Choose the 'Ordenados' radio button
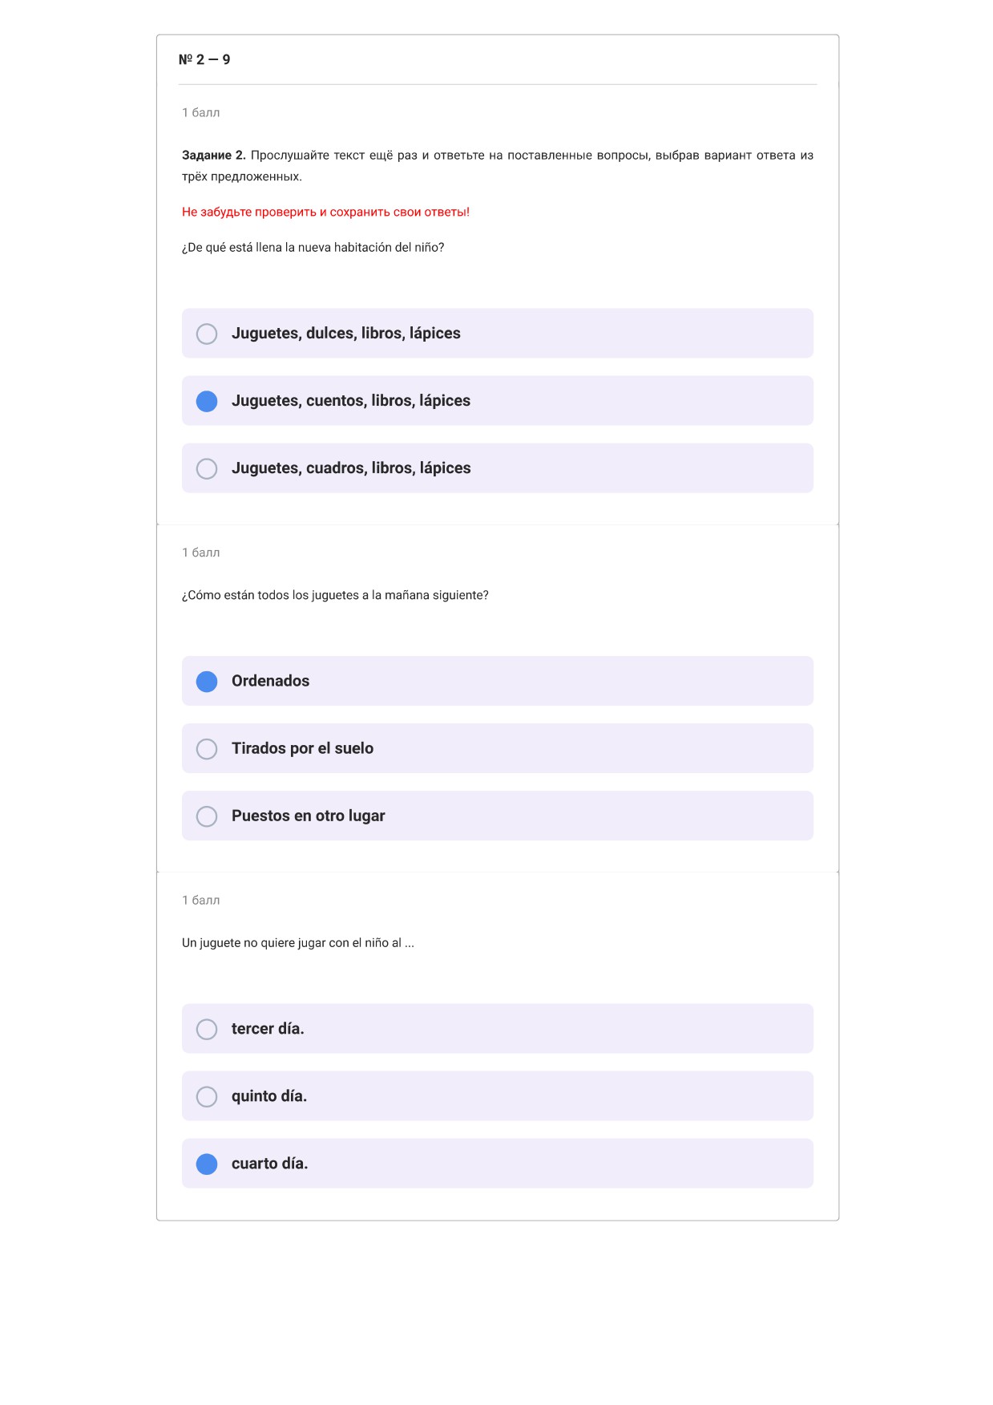 point(207,682)
